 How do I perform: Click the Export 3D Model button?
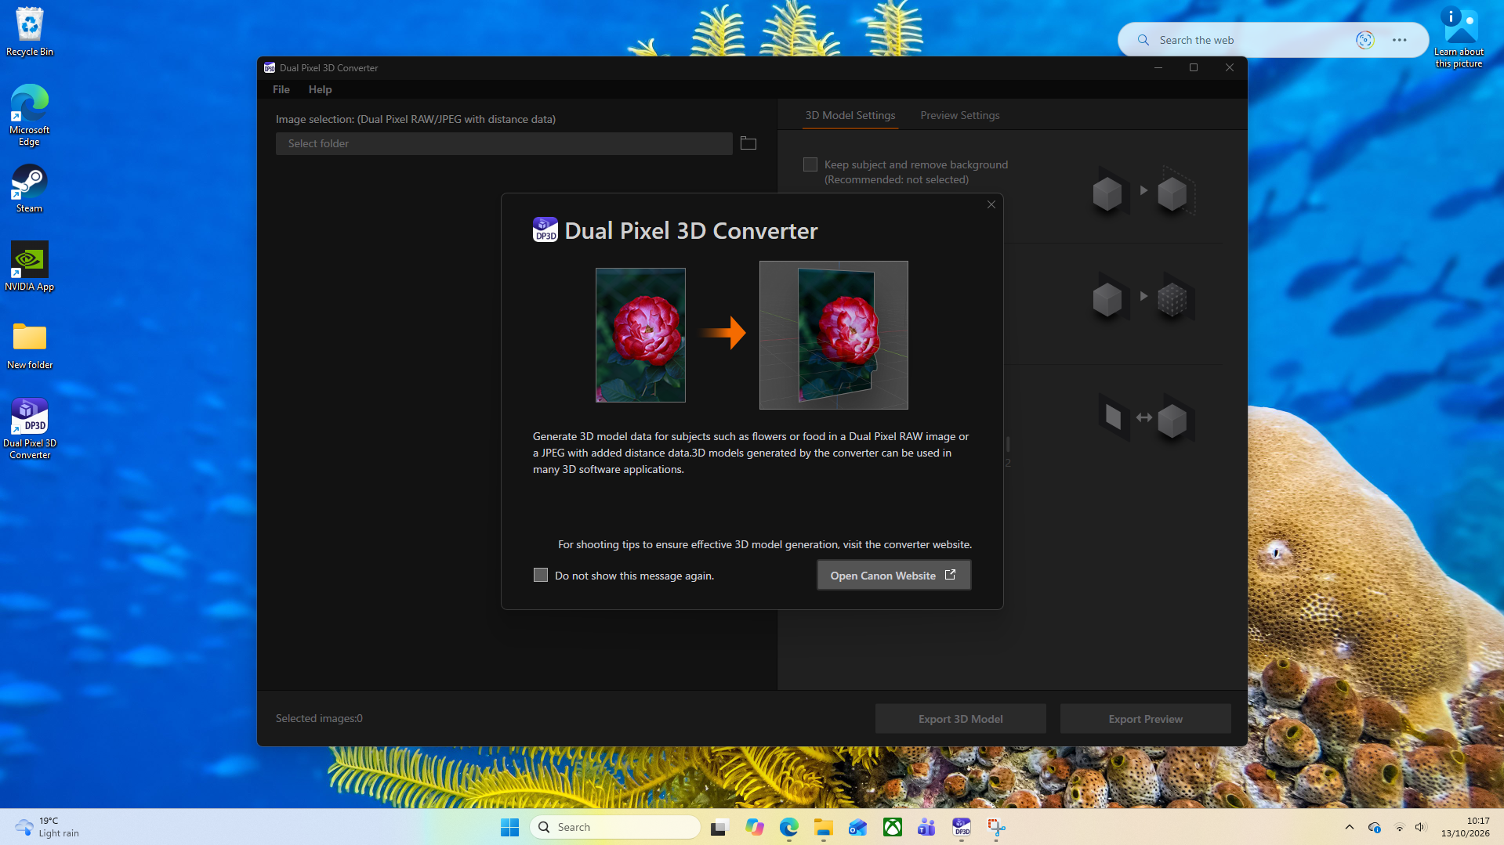click(961, 719)
